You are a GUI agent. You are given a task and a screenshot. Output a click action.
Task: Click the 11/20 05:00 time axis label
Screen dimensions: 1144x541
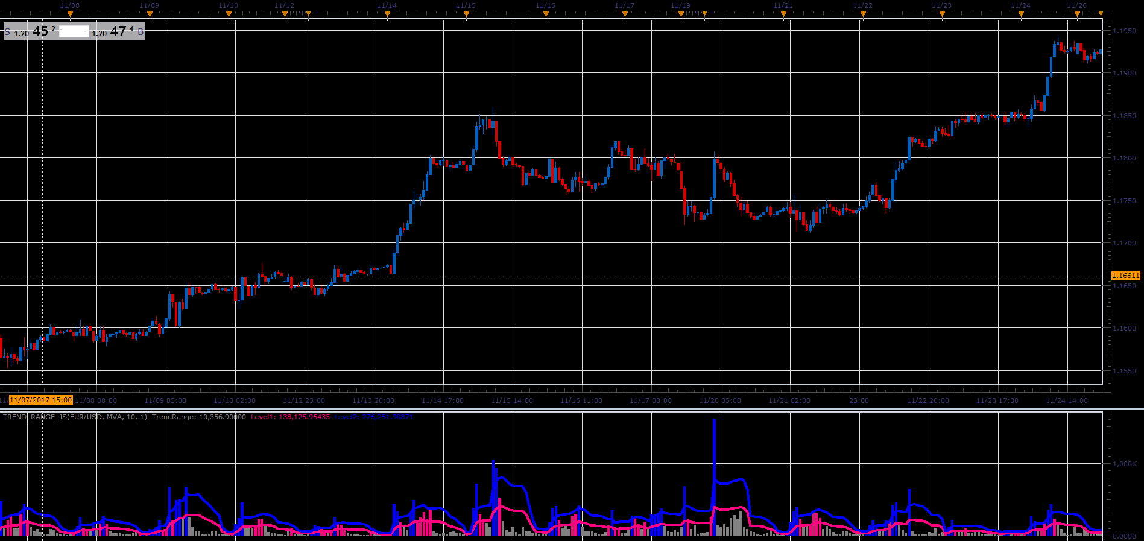point(720,400)
